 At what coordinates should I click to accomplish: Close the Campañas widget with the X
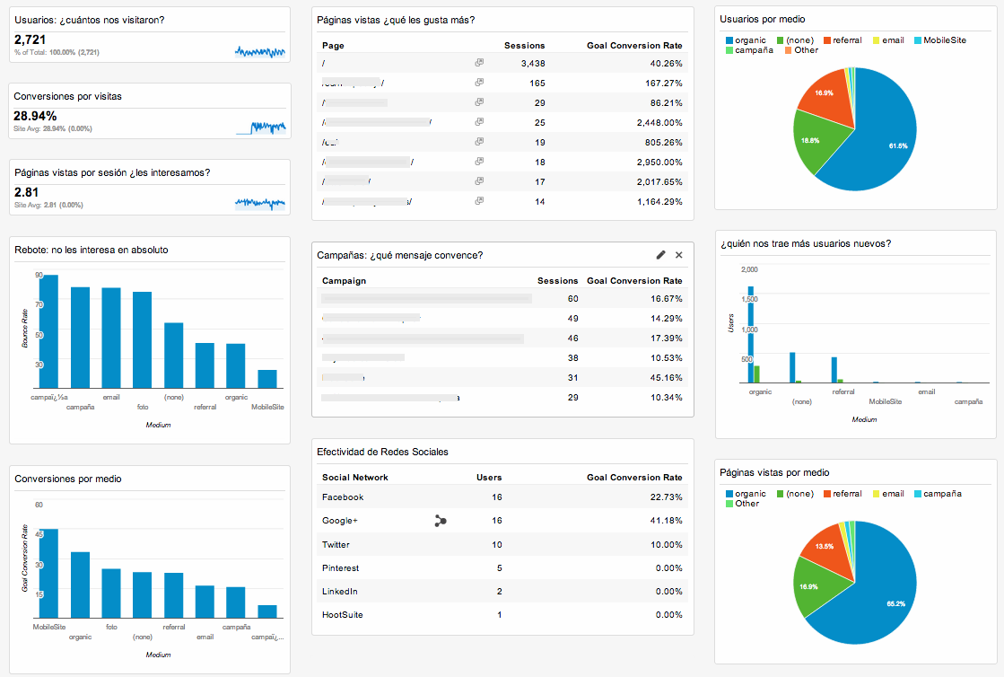point(679,255)
